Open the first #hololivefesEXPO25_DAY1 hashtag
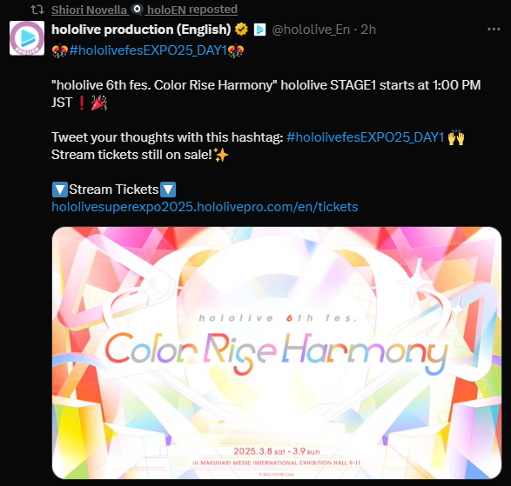The image size is (511, 486). click(x=148, y=50)
